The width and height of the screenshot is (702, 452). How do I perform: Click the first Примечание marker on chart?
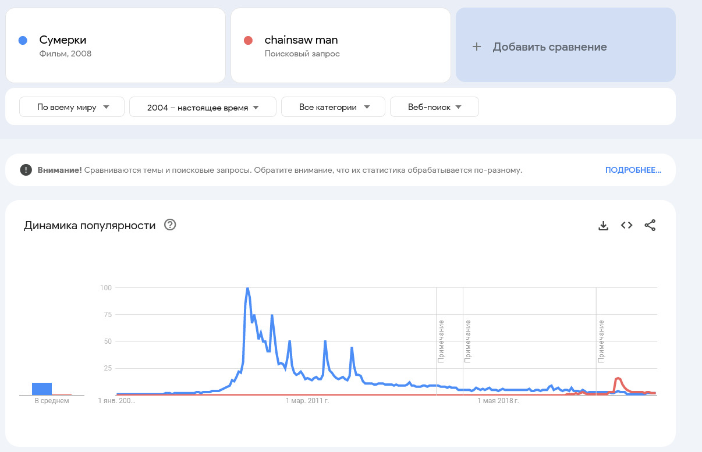coord(441,341)
